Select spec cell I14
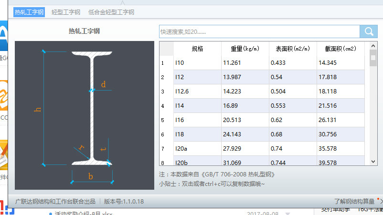The image size is (383, 215). click(x=197, y=106)
